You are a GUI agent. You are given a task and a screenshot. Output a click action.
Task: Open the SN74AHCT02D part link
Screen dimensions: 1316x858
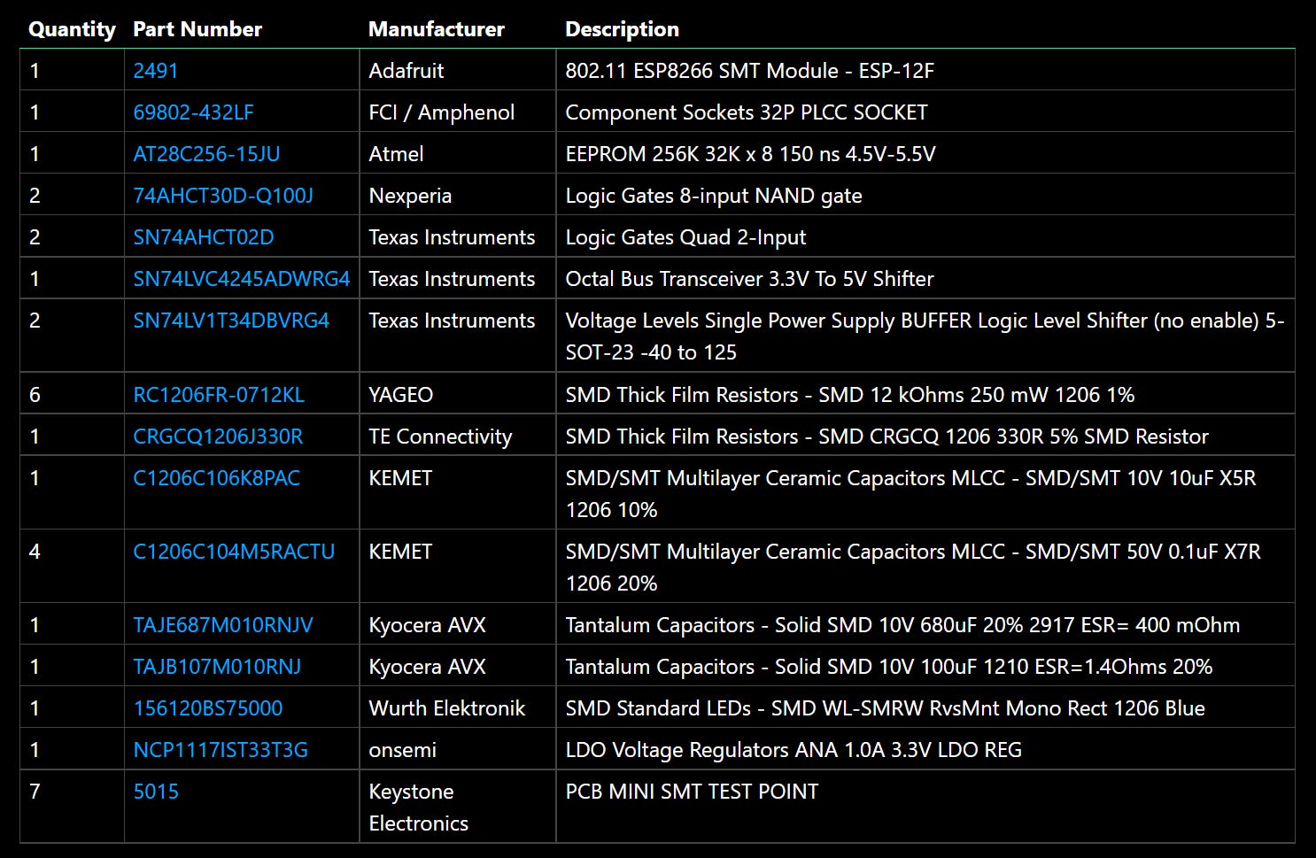pos(204,237)
